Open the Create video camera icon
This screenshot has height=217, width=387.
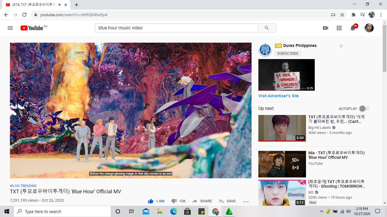325,28
